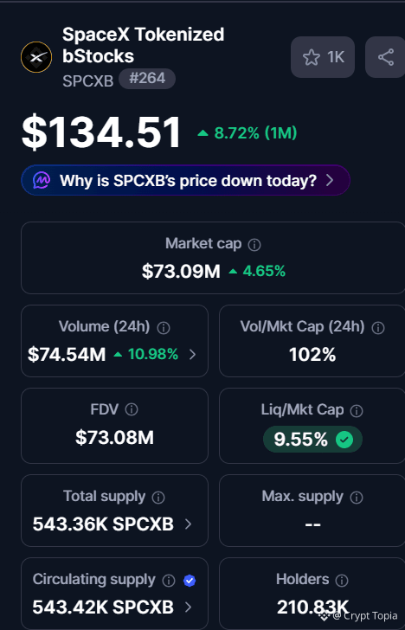Expand Circulating supply 543.42K chevron
The image size is (405, 630).
click(188, 607)
